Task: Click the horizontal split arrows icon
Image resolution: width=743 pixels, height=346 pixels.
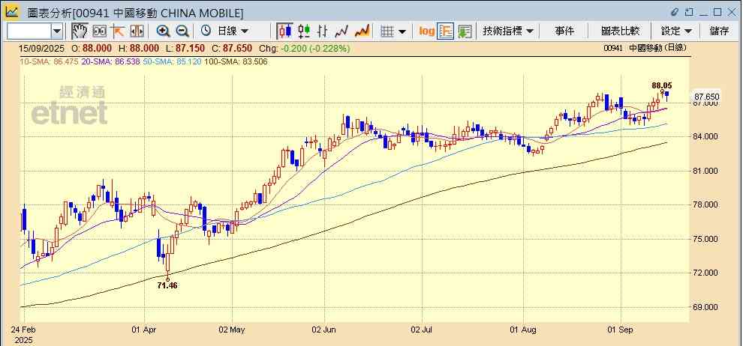Action: tap(137, 31)
